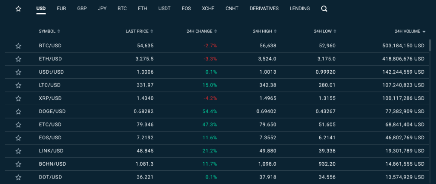View the CNHT markets tab
The image size is (436, 184).
[x=232, y=9]
